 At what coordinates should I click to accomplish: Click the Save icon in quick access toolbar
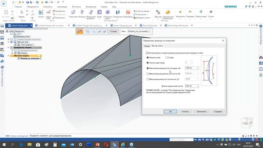pyautogui.click(x=28, y=2)
